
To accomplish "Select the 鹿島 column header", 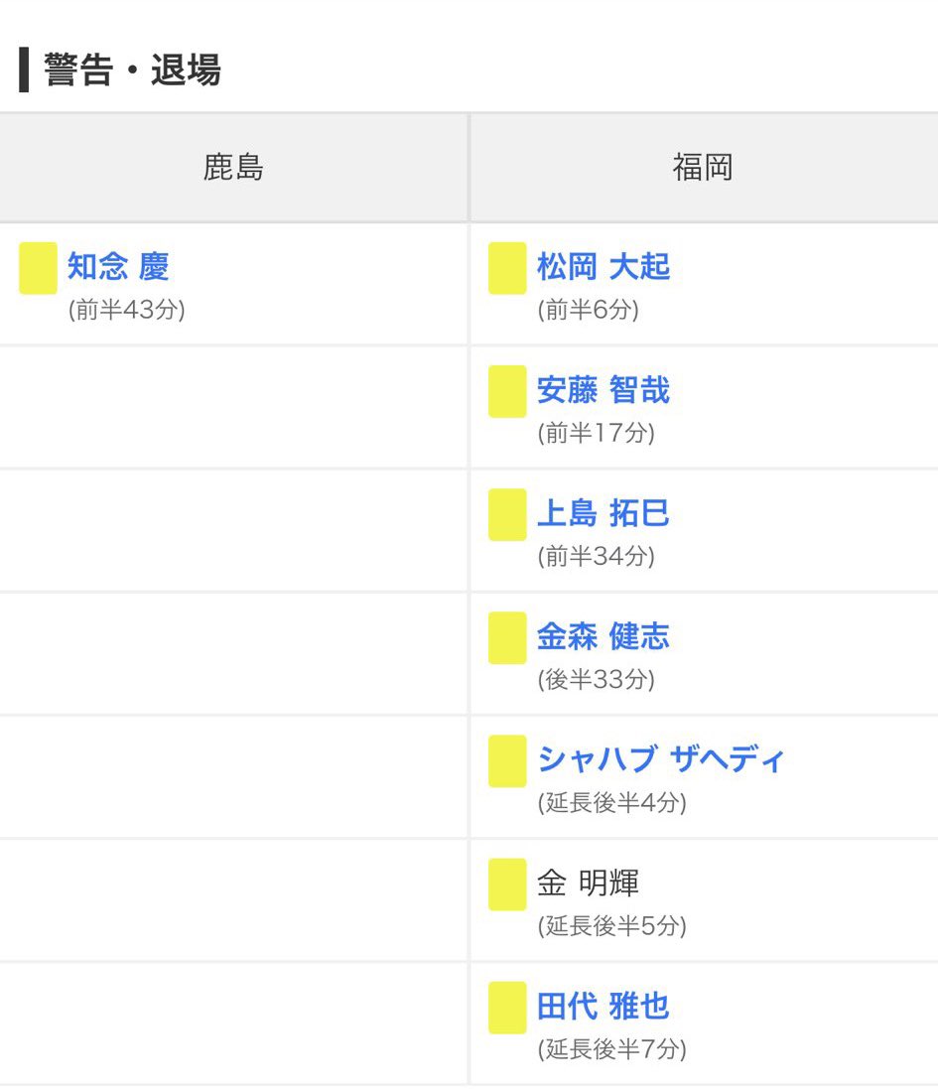I will [233, 168].
